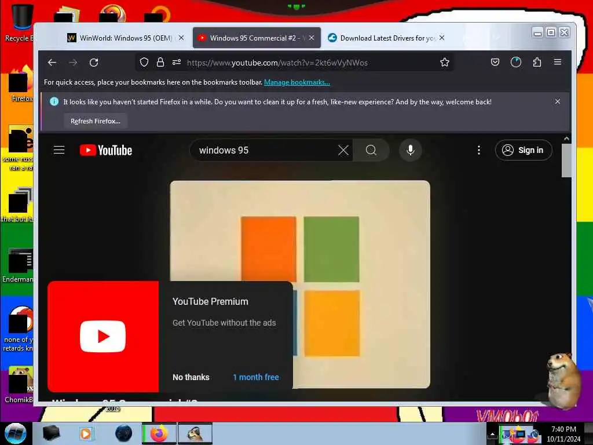Accept the 1 month free offer
593x445 pixels.
256,377
